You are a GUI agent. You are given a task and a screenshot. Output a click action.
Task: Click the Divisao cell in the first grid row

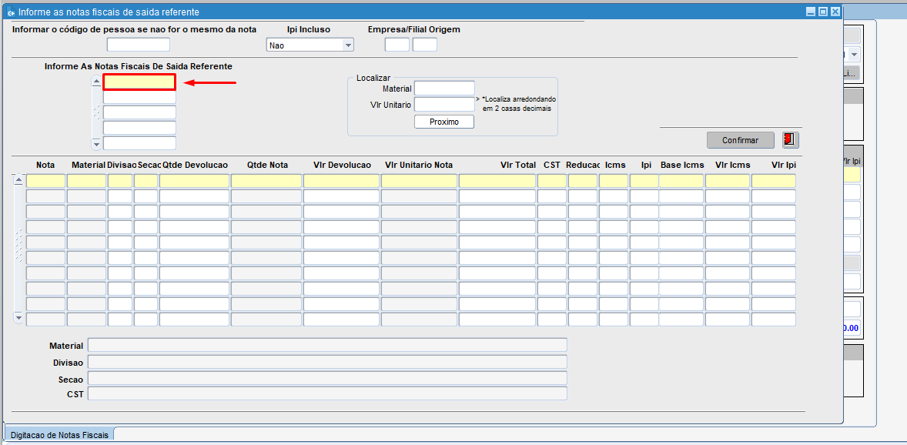tap(120, 181)
